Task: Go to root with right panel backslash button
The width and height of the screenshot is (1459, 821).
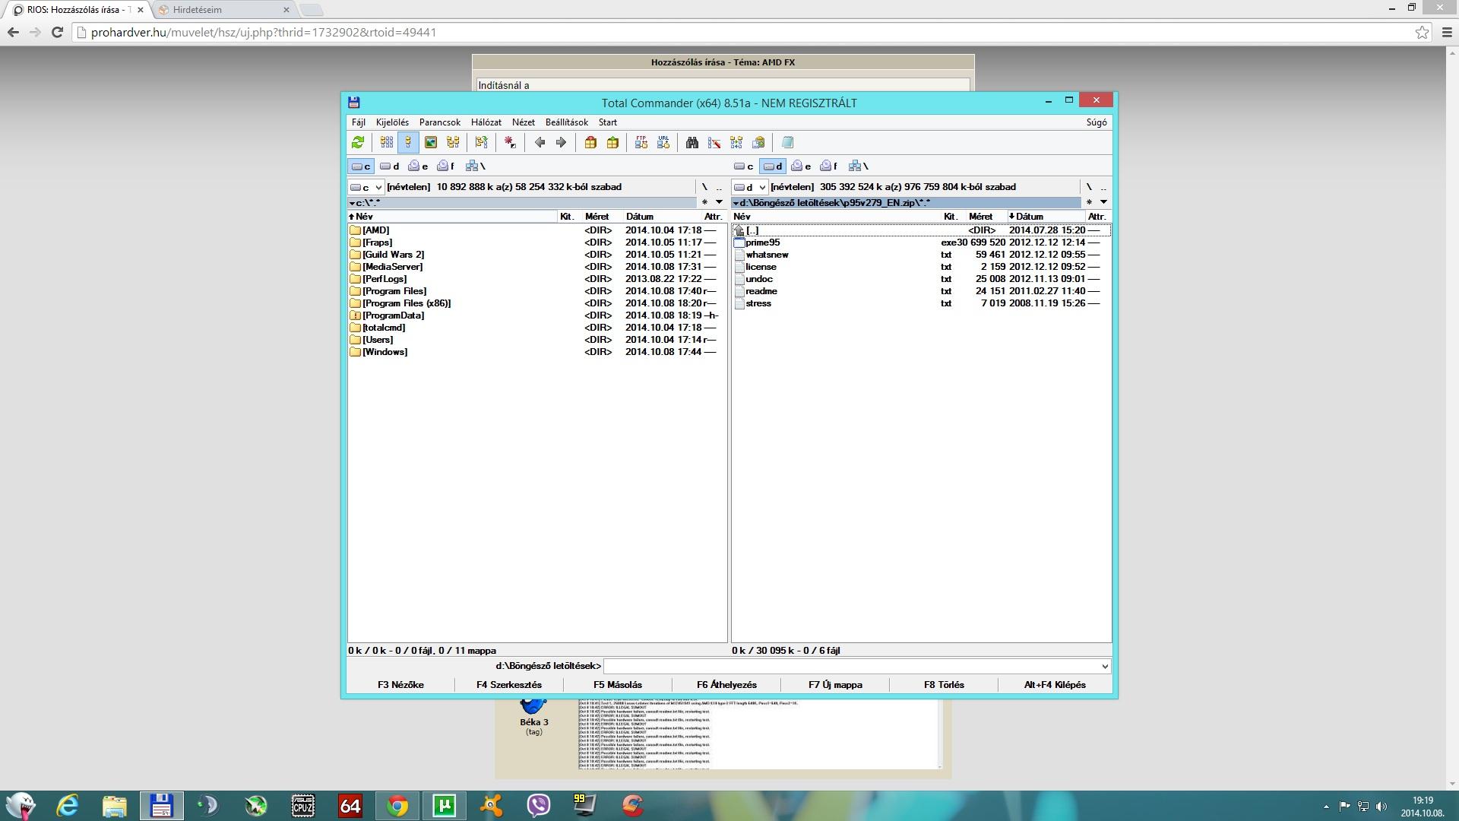Action: [1089, 187]
